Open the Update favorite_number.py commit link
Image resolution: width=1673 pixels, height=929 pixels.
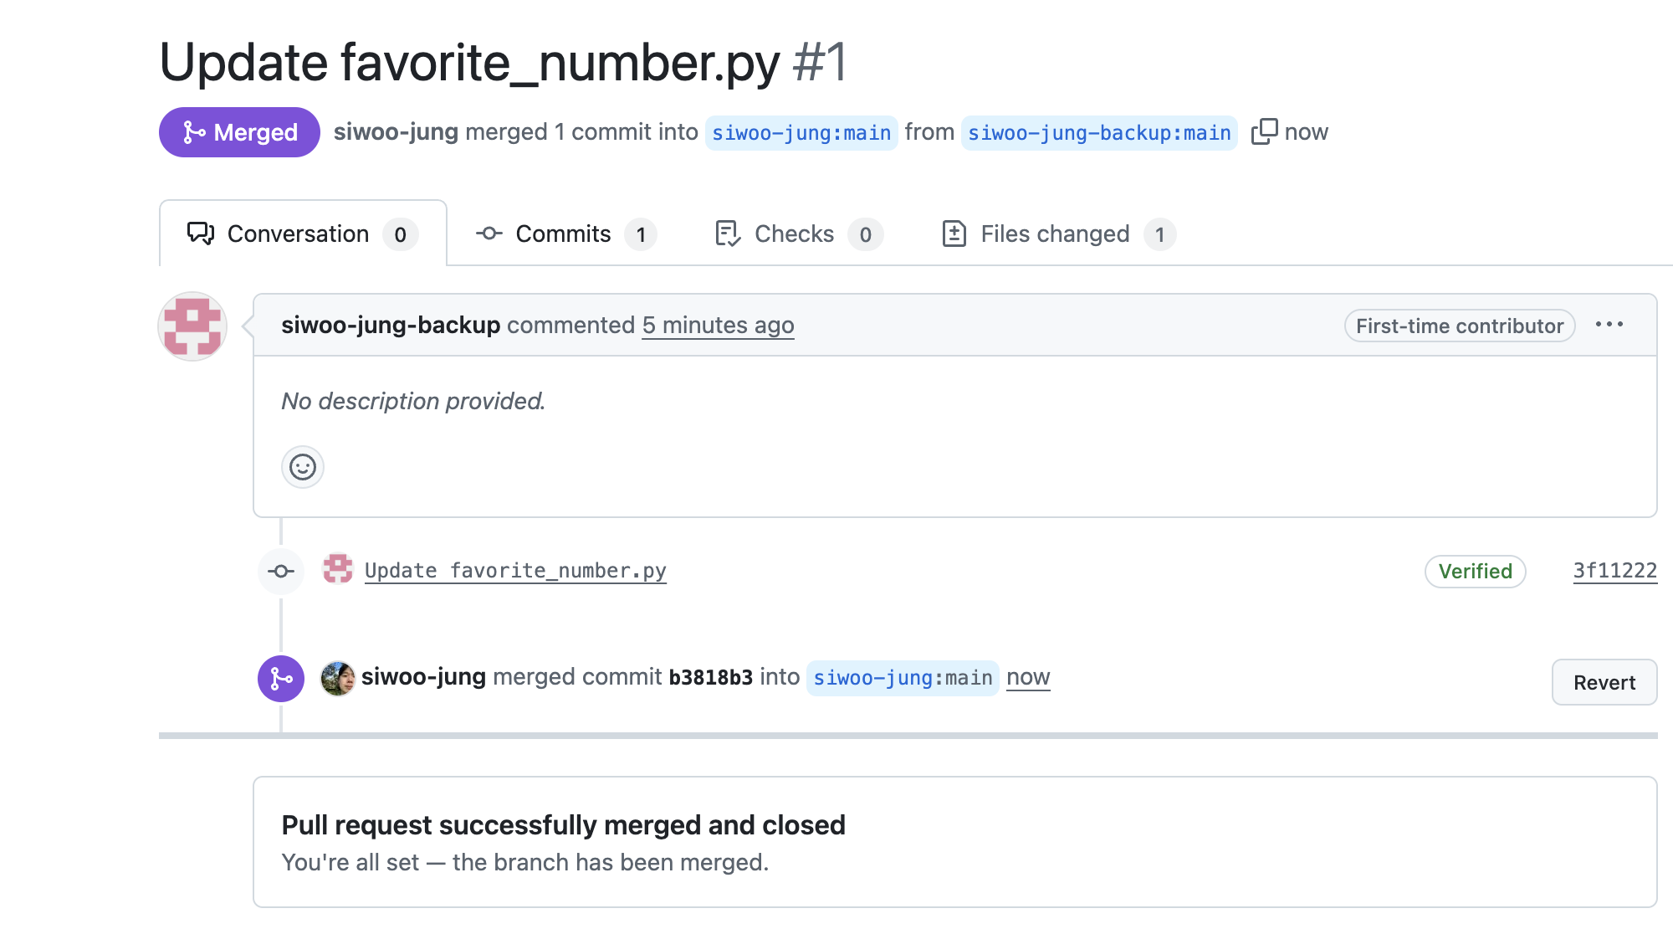(515, 571)
